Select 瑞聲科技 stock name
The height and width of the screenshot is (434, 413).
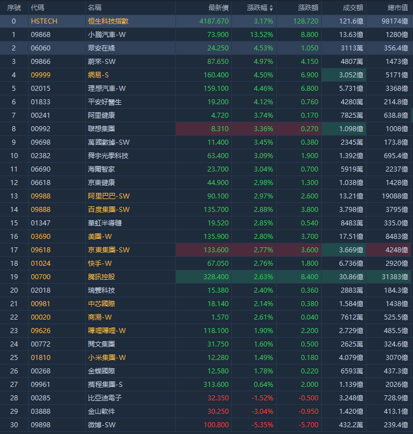pos(101,290)
